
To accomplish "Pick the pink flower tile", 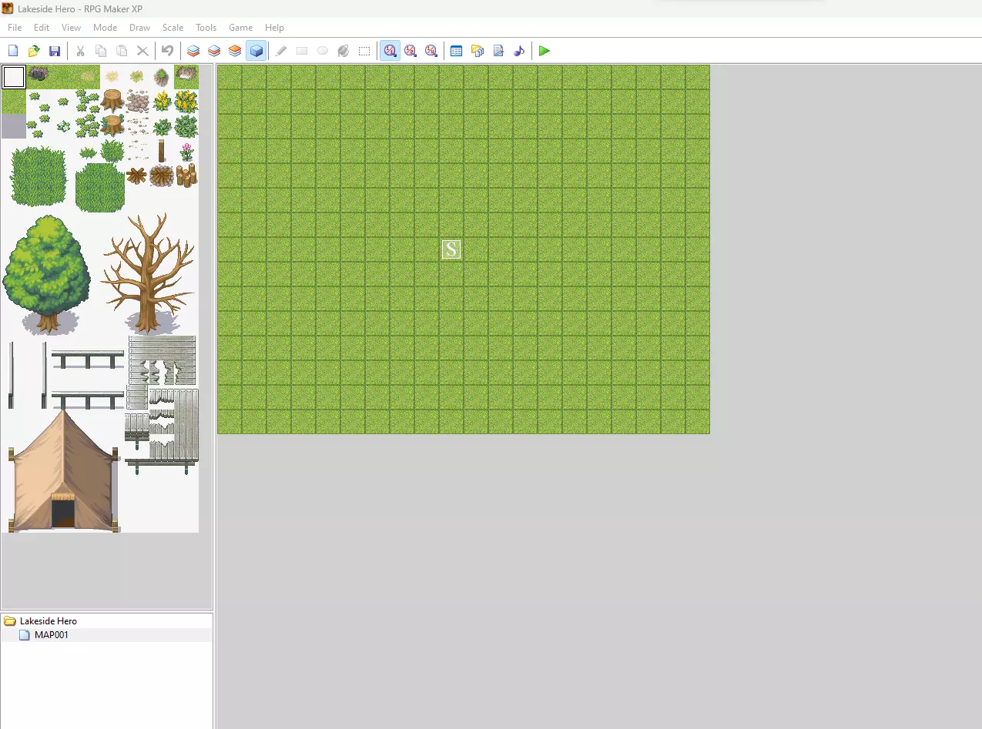I will (186, 151).
